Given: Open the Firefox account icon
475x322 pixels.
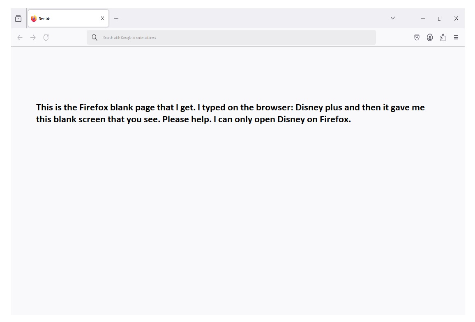Looking at the screenshot, I should pos(430,37).
